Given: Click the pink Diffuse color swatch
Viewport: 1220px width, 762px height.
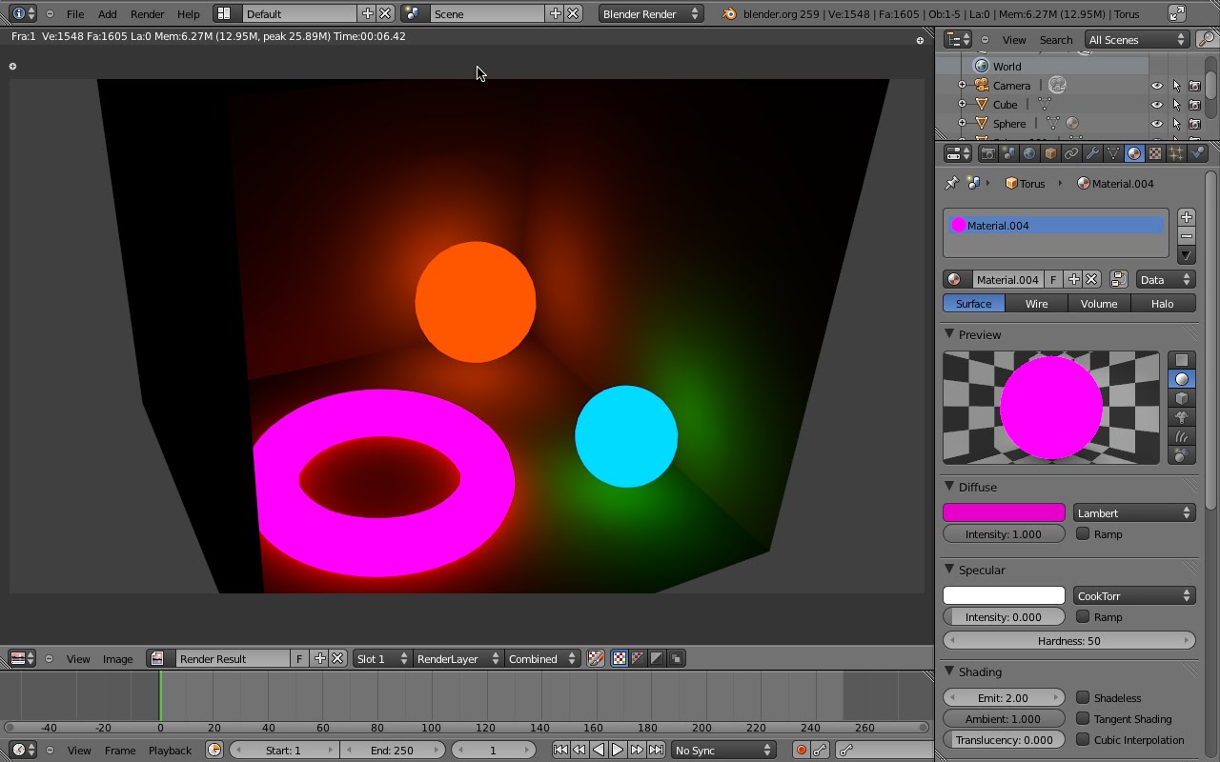Looking at the screenshot, I should pos(1004,512).
